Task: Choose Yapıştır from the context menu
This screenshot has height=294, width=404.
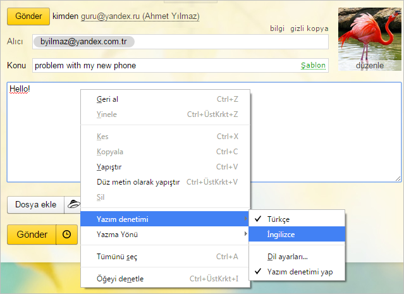Action: 165,167
